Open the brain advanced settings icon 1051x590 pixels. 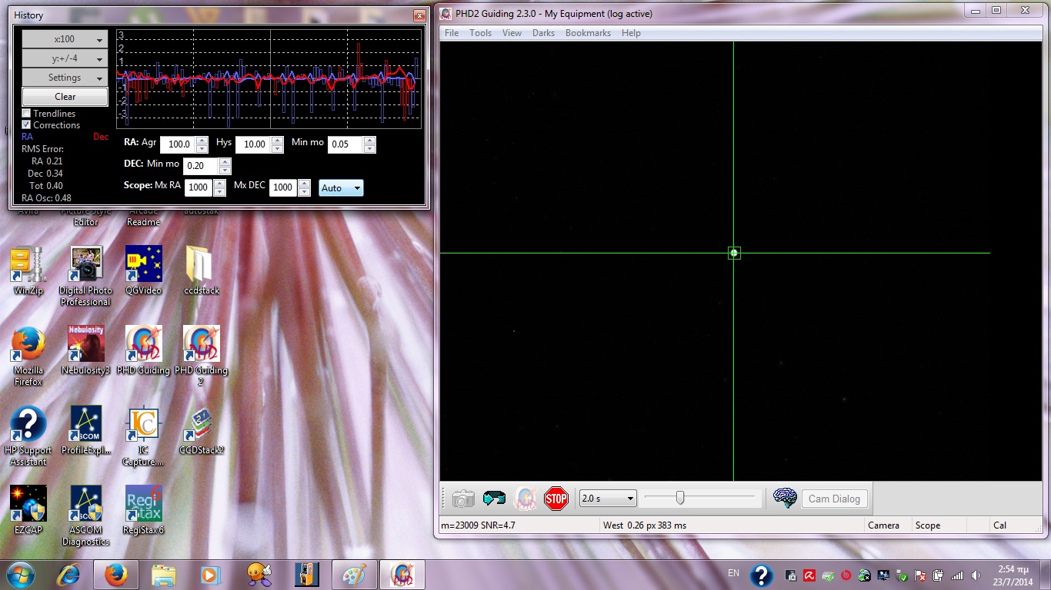click(784, 499)
